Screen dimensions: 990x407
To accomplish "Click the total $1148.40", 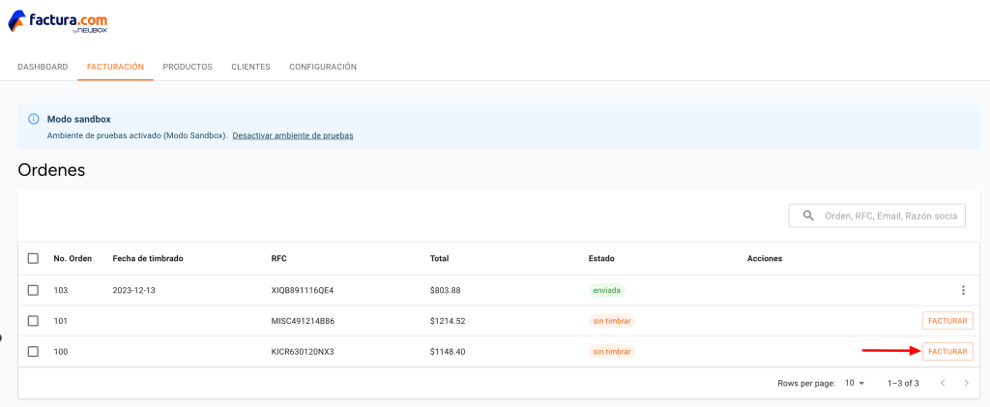I will pyautogui.click(x=448, y=352).
